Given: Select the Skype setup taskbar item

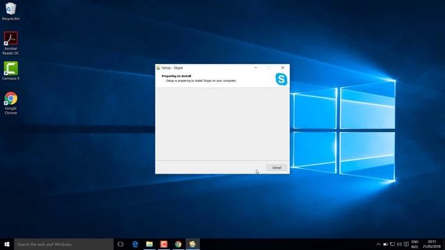Looking at the screenshot, I should pyautogui.click(x=193, y=244).
